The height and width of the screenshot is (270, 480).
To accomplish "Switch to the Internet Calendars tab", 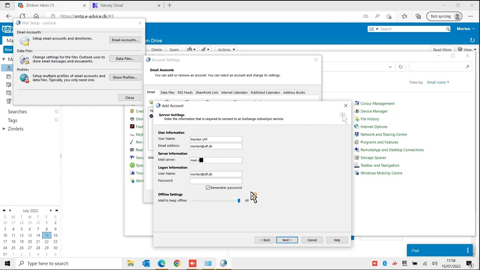I will click(x=234, y=93).
